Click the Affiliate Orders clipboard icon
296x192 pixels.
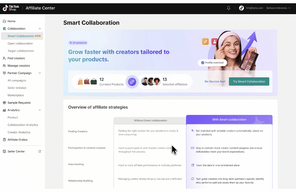coord(4,140)
